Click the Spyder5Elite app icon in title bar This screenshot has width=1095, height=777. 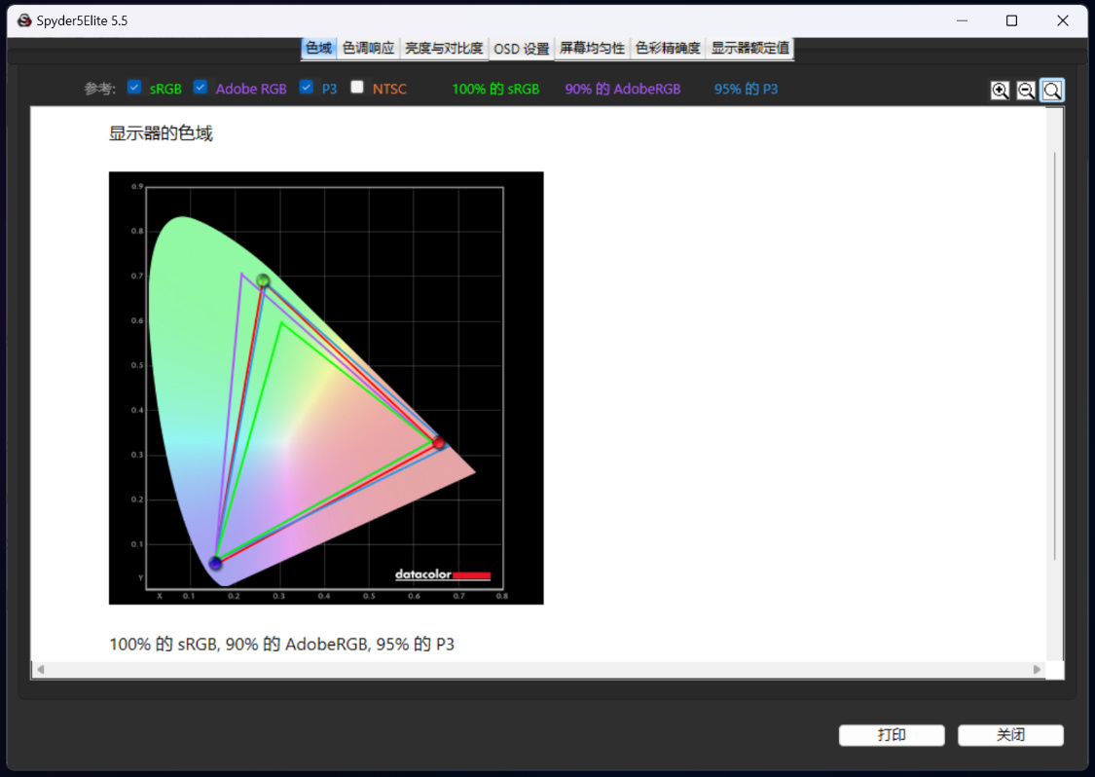click(24, 21)
